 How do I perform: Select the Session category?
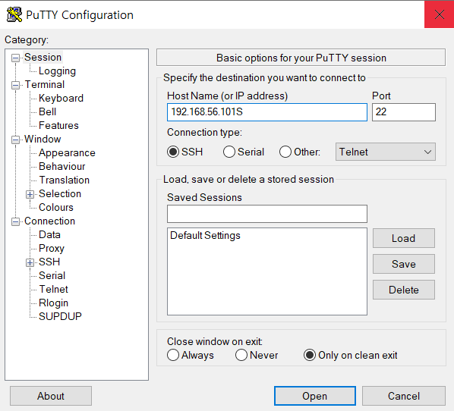point(43,58)
